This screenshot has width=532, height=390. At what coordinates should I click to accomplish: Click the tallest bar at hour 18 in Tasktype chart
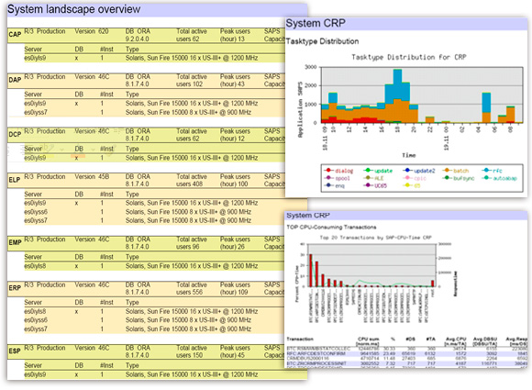tap(397, 95)
